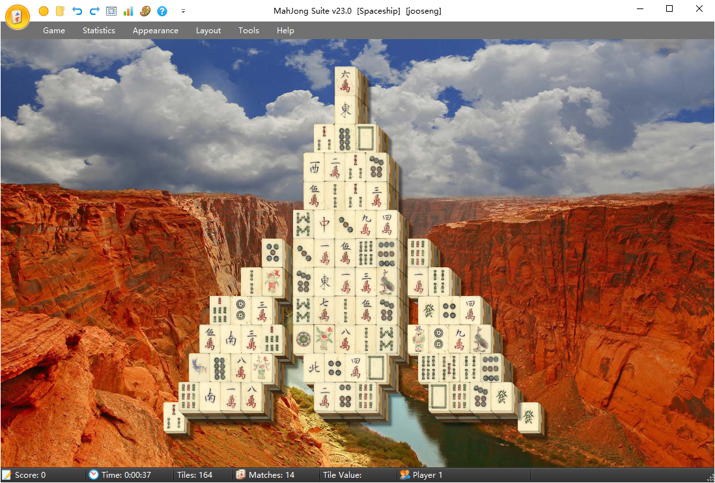Open the Statistics menu
715x483 pixels.
[98, 30]
